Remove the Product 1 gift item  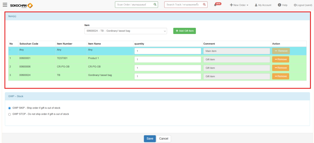280,59
